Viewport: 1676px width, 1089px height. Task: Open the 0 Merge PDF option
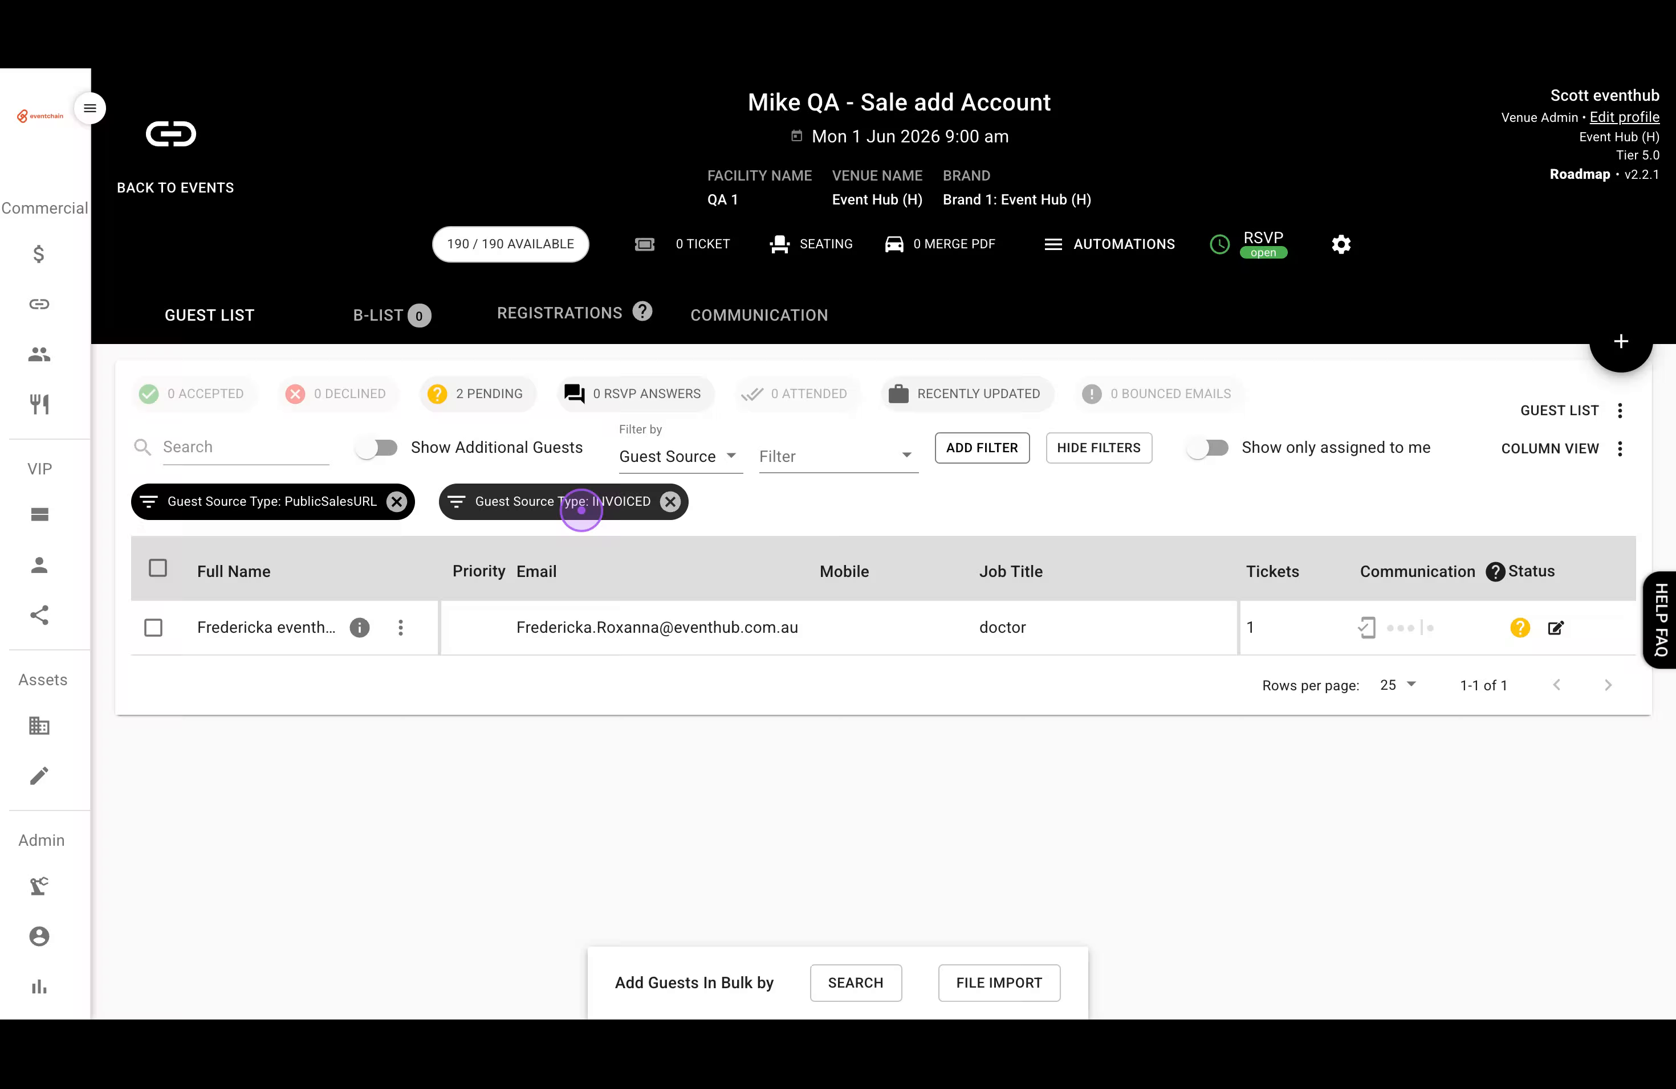[x=940, y=244]
